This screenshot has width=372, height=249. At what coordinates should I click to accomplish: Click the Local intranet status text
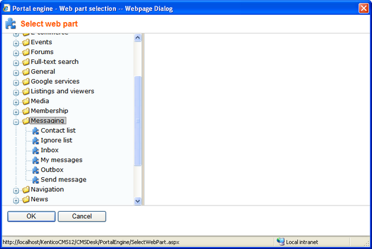302,242
